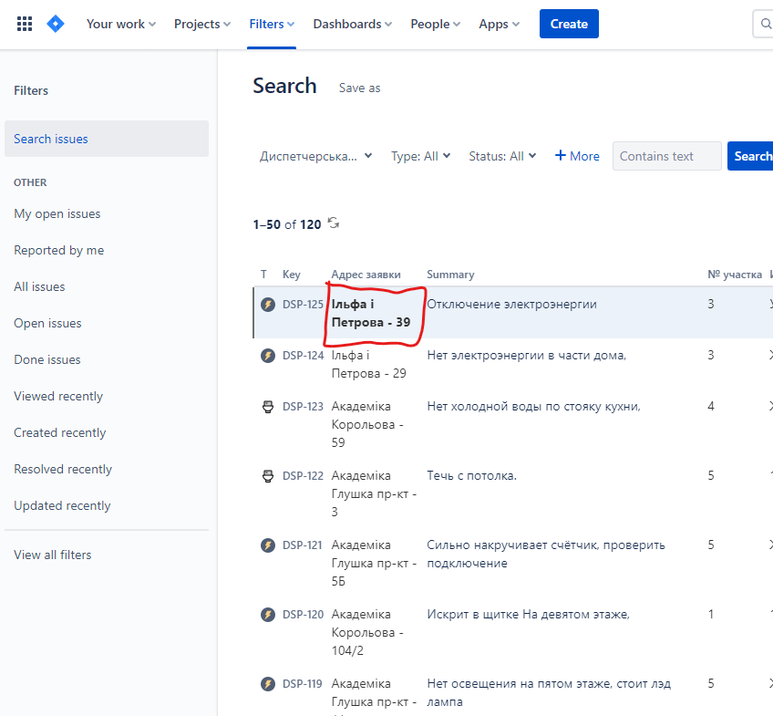The width and height of the screenshot is (773, 716).
Task: Click the plus More filter button
Action: 577,156
